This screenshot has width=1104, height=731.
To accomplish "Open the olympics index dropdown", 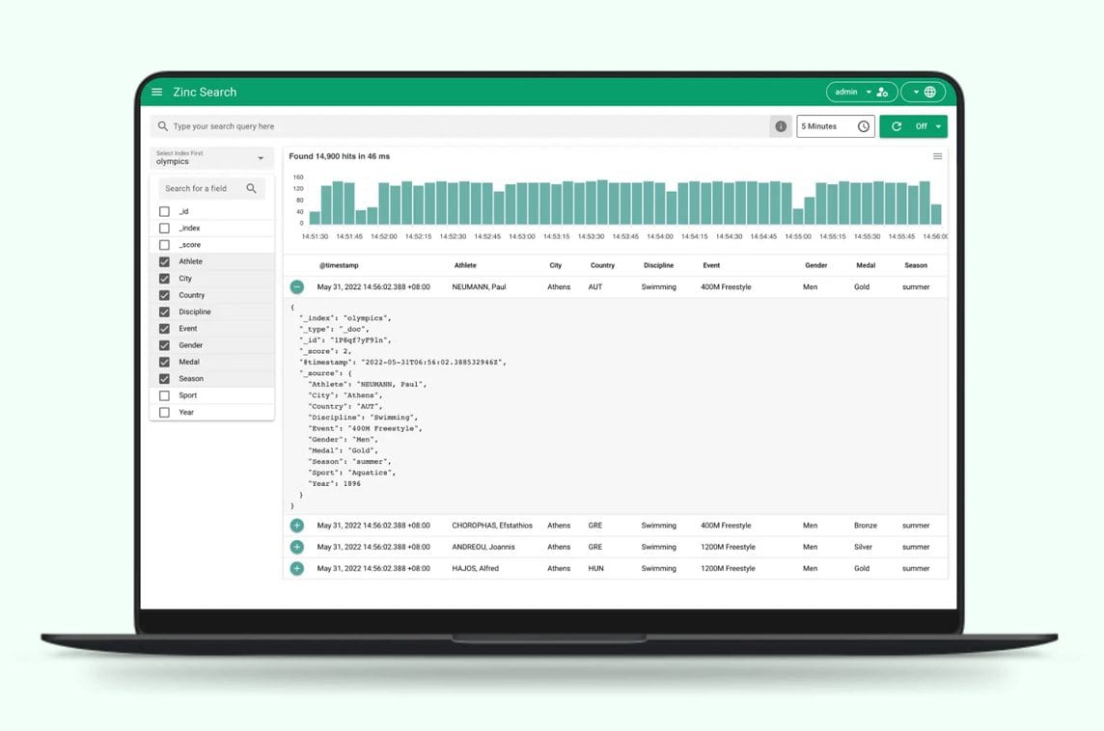I will tap(261, 157).
